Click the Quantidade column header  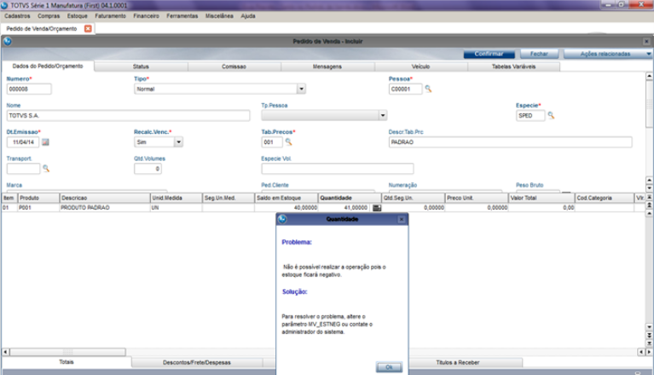tap(350, 198)
